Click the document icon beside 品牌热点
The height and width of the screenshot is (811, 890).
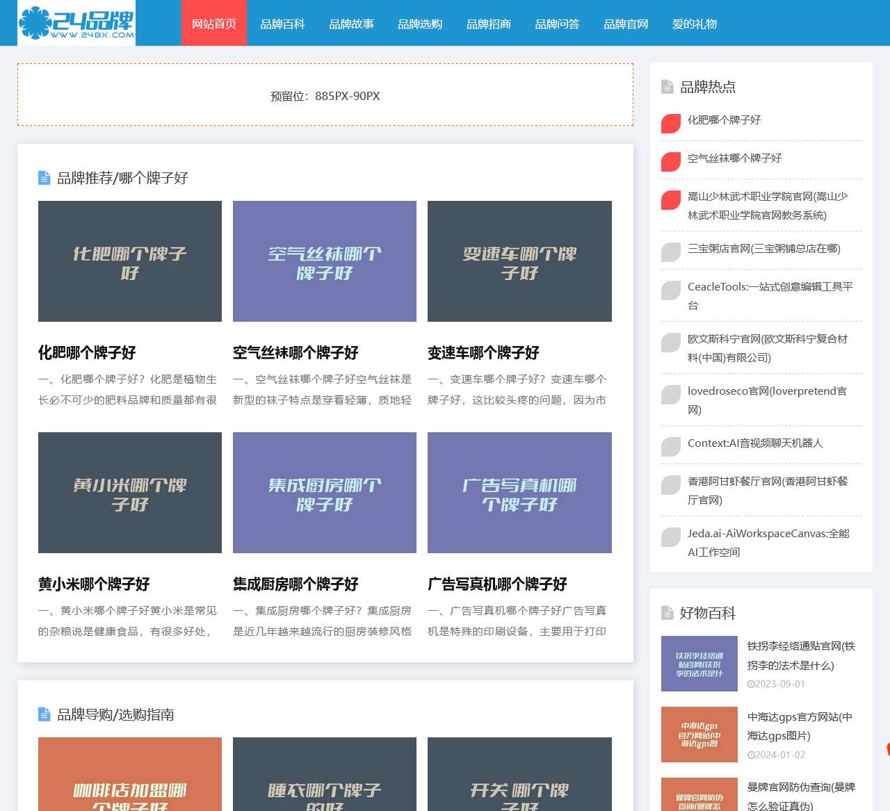pyautogui.click(x=667, y=87)
